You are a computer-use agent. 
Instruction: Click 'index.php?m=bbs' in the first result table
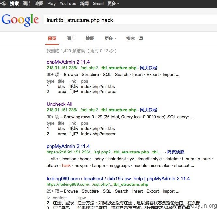coord(98,87)
